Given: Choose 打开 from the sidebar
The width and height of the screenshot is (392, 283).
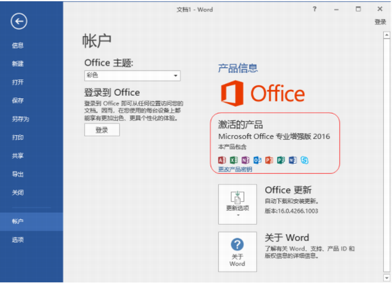Looking at the screenshot, I should (x=18, y=82).
